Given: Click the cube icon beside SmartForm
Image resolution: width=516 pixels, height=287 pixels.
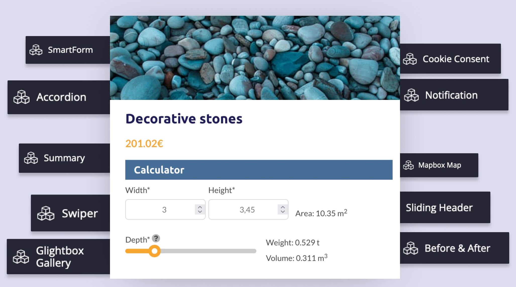Looking at the screenshot, I should coord(36,50).
